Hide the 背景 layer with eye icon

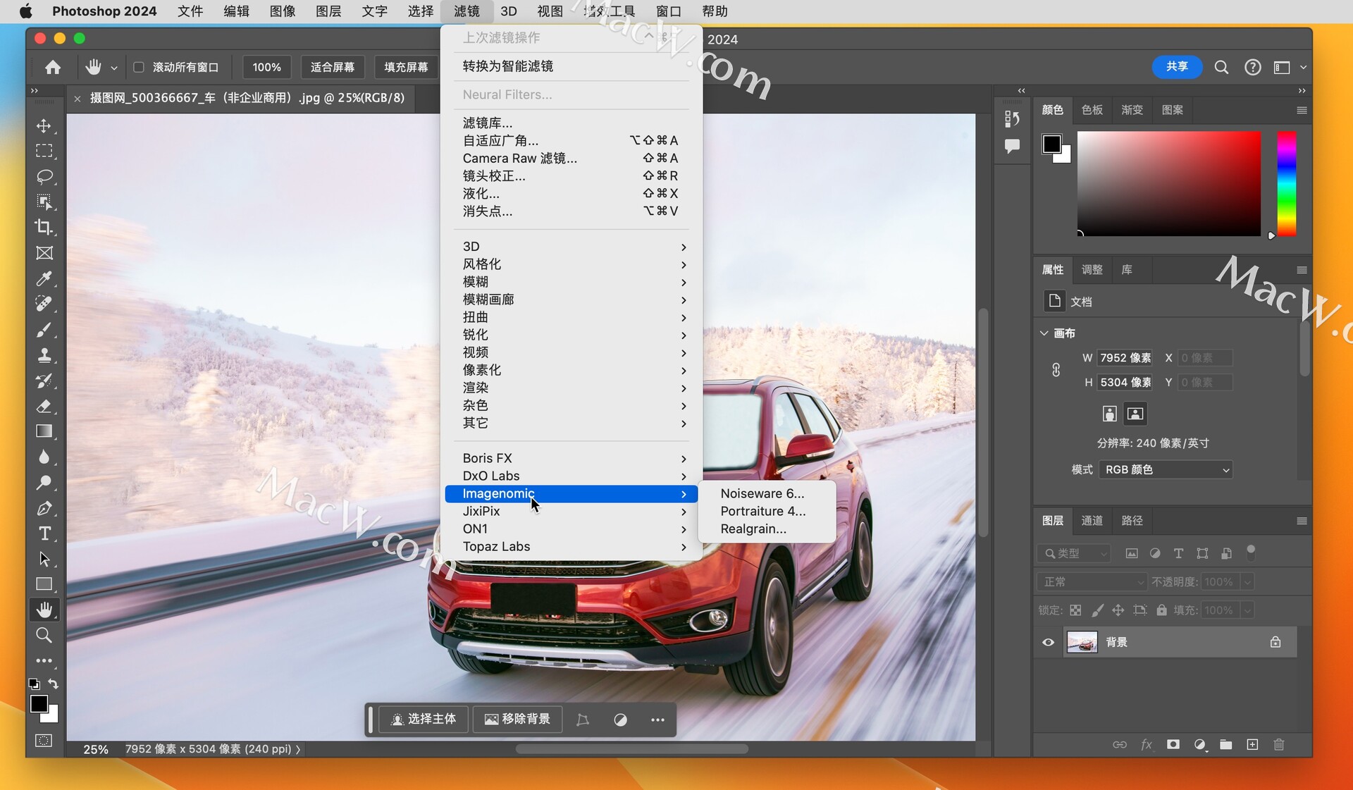1048,642
